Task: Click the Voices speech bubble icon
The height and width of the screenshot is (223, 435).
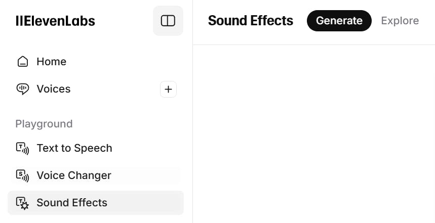Action: [x=23, y=89]
